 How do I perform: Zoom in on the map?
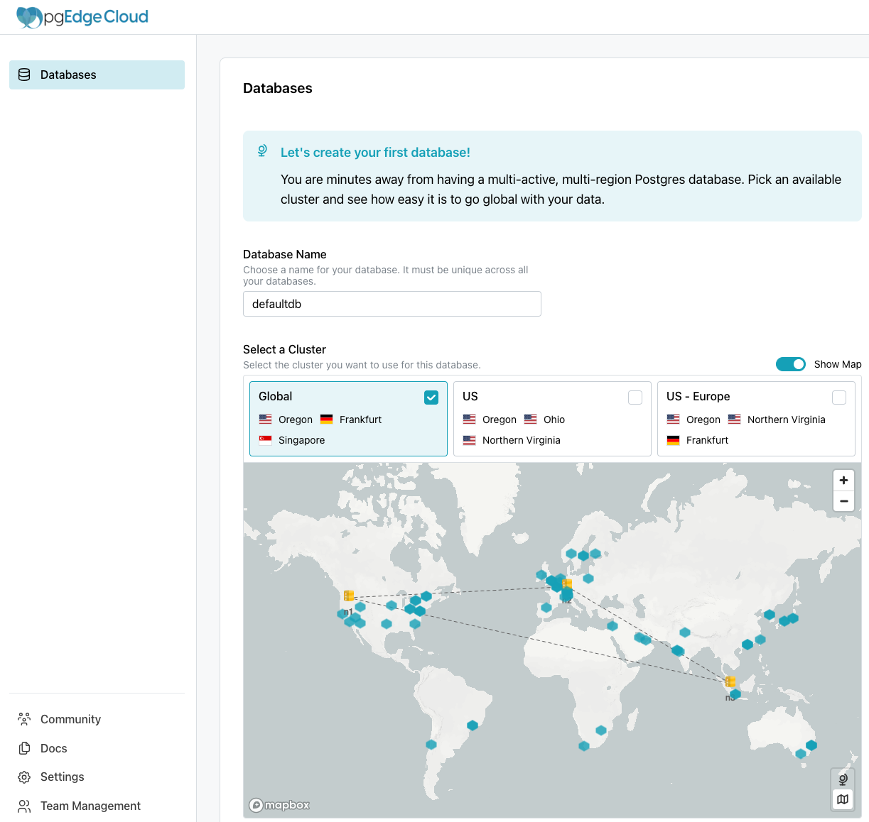[843, 481]
